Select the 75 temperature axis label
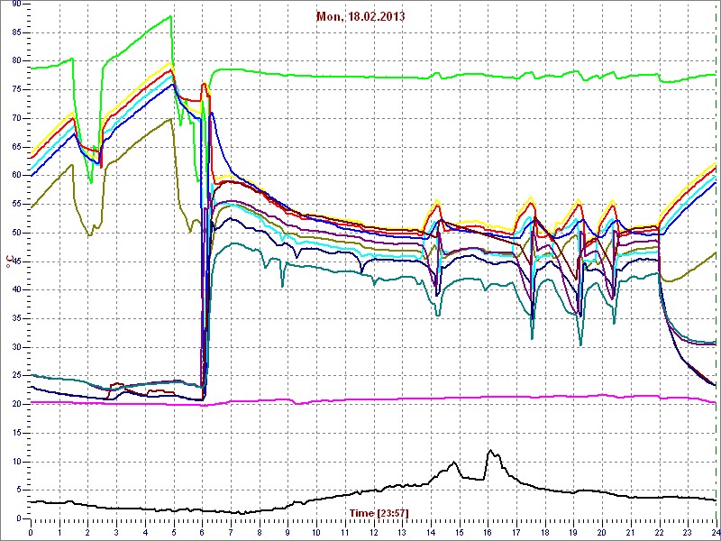This screenshot has width=721, height=541. (x=16, y=89)
